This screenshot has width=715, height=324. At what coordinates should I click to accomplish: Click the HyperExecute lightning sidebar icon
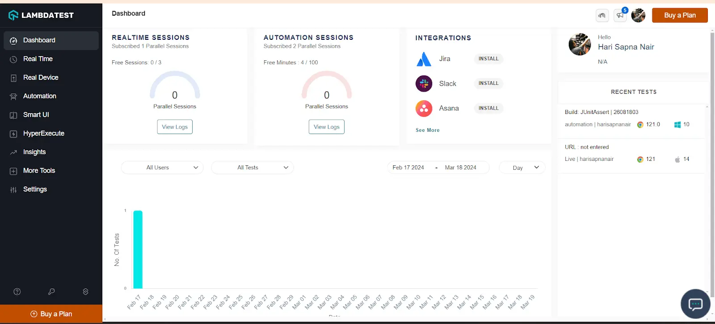point(13,134)
